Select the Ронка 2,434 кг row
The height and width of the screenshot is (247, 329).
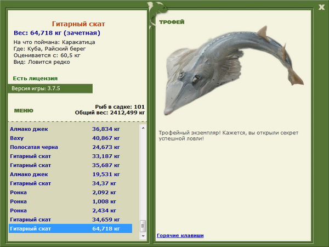click(71, 210)
